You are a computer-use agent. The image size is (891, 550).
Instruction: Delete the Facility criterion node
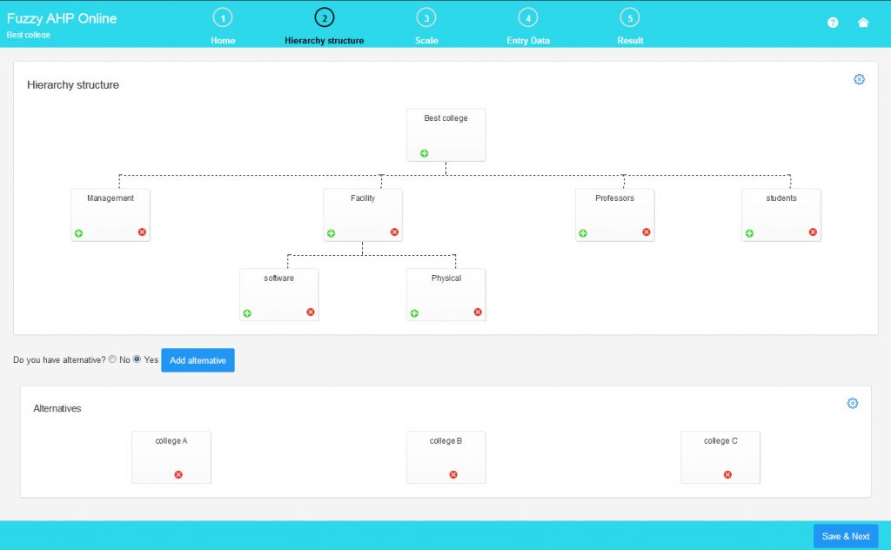pos(393,232)
